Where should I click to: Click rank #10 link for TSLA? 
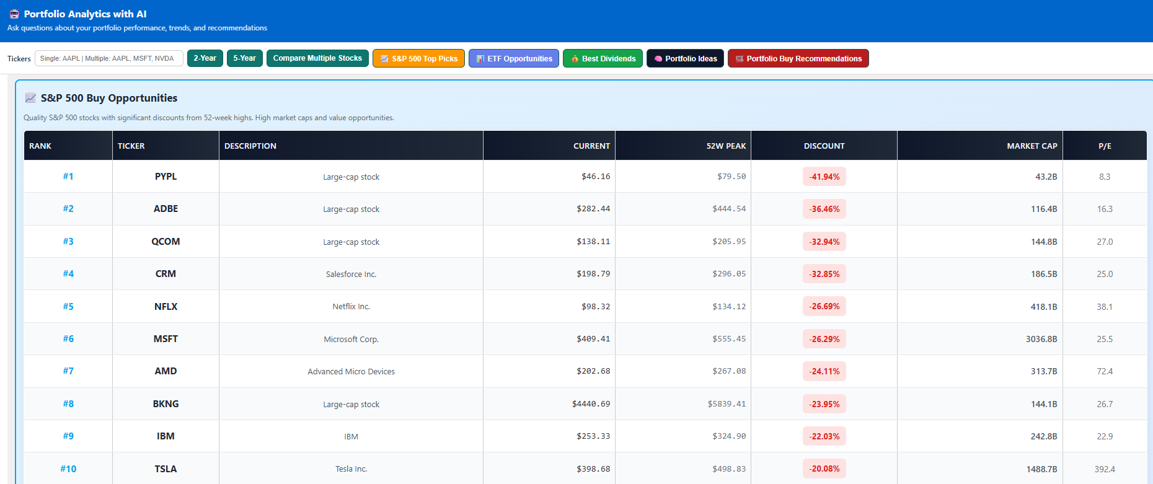(68, 469)
